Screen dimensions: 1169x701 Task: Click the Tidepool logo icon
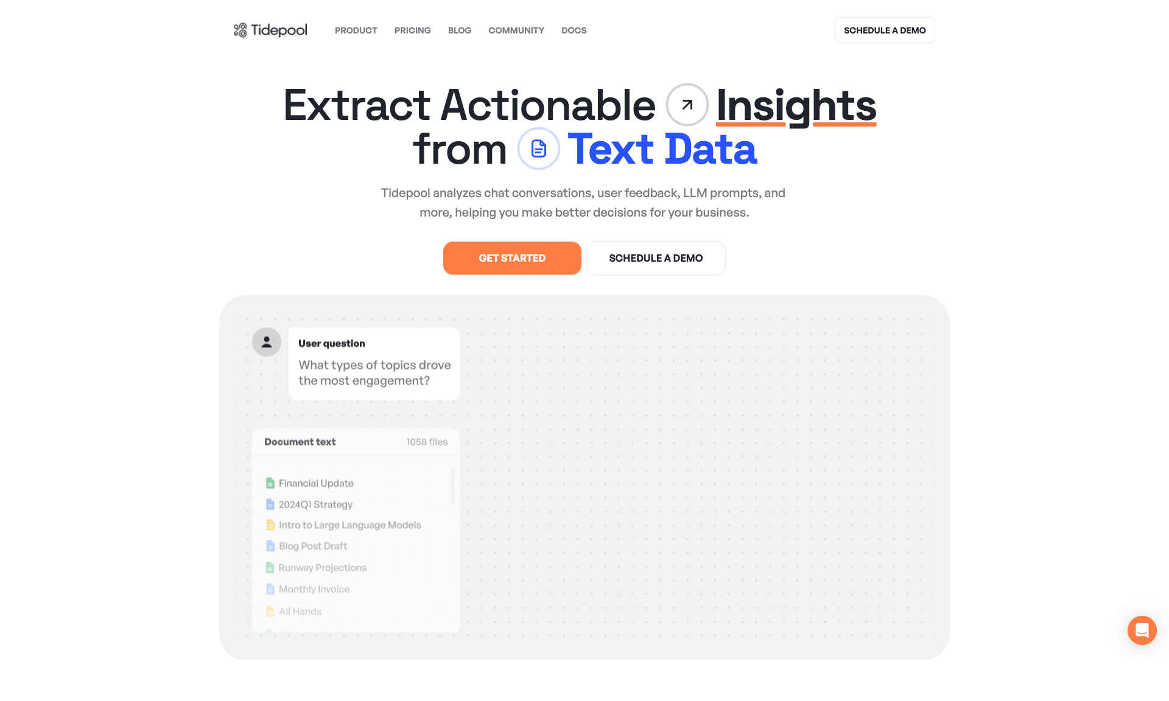click(x=241, y=30)
